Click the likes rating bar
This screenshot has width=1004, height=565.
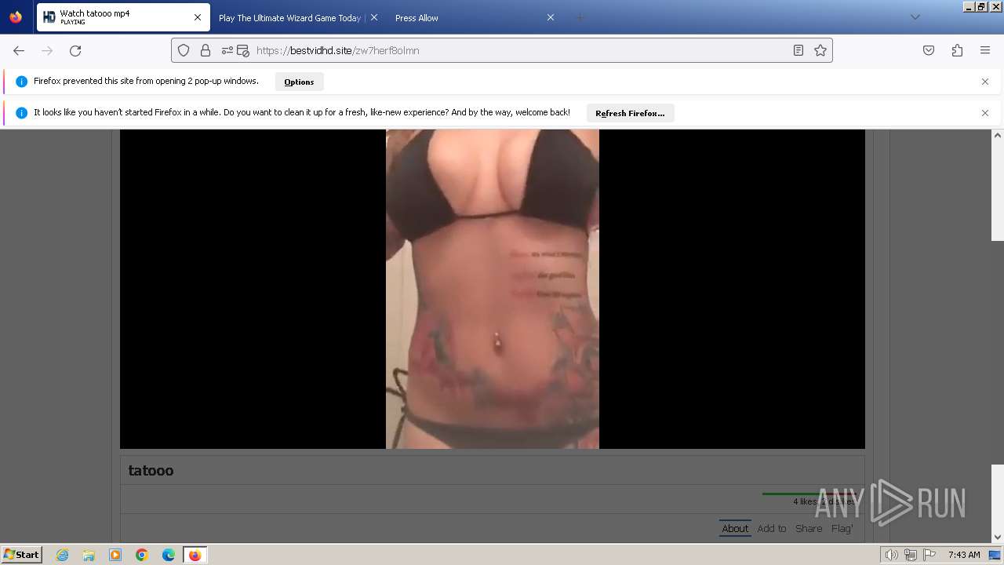click(809, 494)
